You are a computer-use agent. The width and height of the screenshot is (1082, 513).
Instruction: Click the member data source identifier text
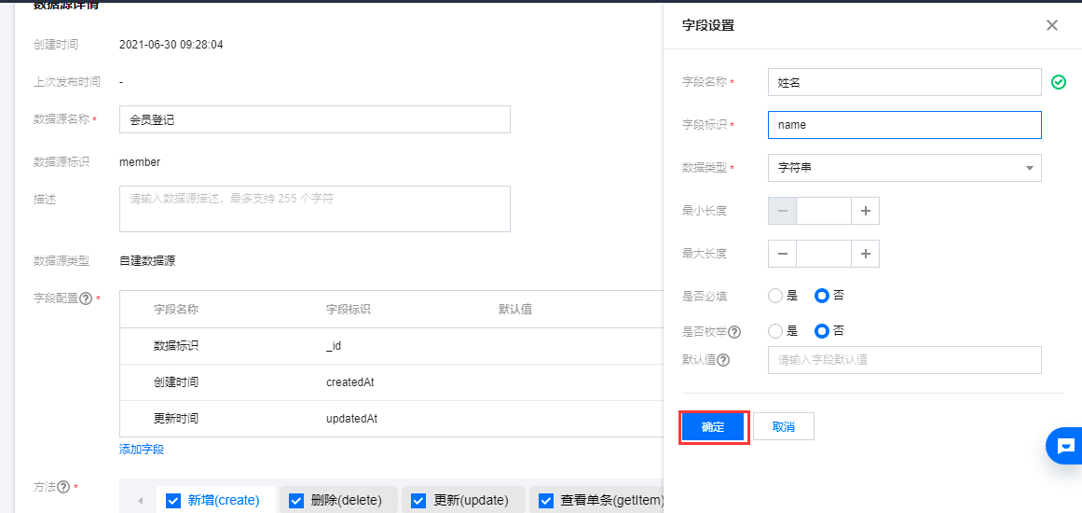pyautogui.click(x=140, y=162)
